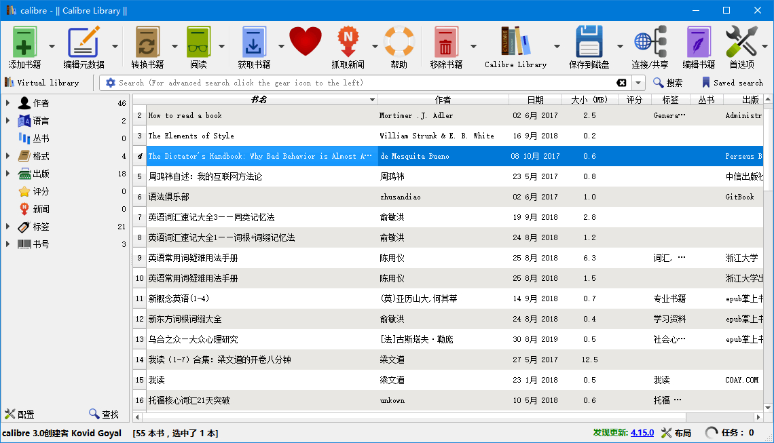Expand the Languages (语言) tree node
Screen dimensions: 774x443
click(7, 121)
